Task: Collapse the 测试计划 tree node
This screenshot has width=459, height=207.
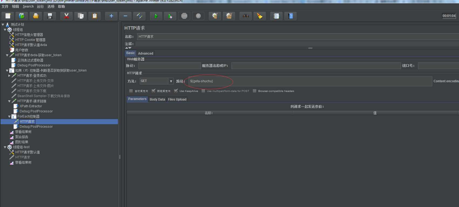Action: 3,24
